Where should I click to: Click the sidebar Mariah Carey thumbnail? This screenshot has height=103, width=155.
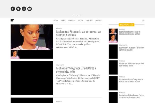pos(113,83)
